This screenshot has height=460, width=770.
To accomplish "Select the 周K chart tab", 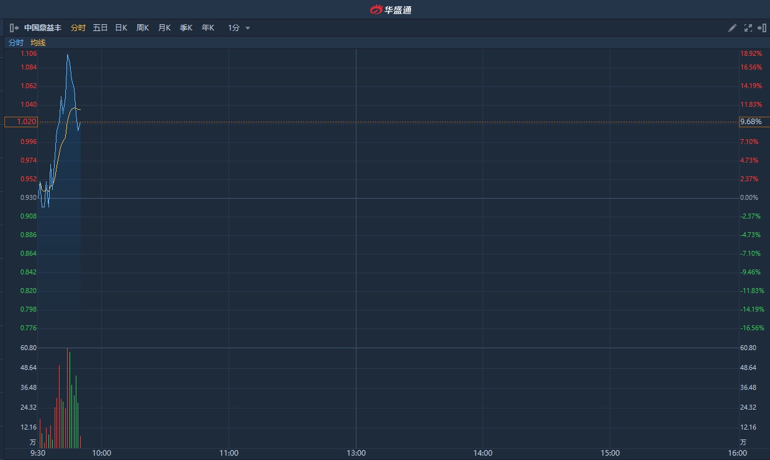I will tap(143, 28).
